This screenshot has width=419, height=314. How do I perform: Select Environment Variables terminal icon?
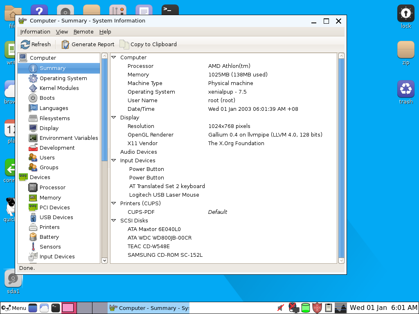33,138
